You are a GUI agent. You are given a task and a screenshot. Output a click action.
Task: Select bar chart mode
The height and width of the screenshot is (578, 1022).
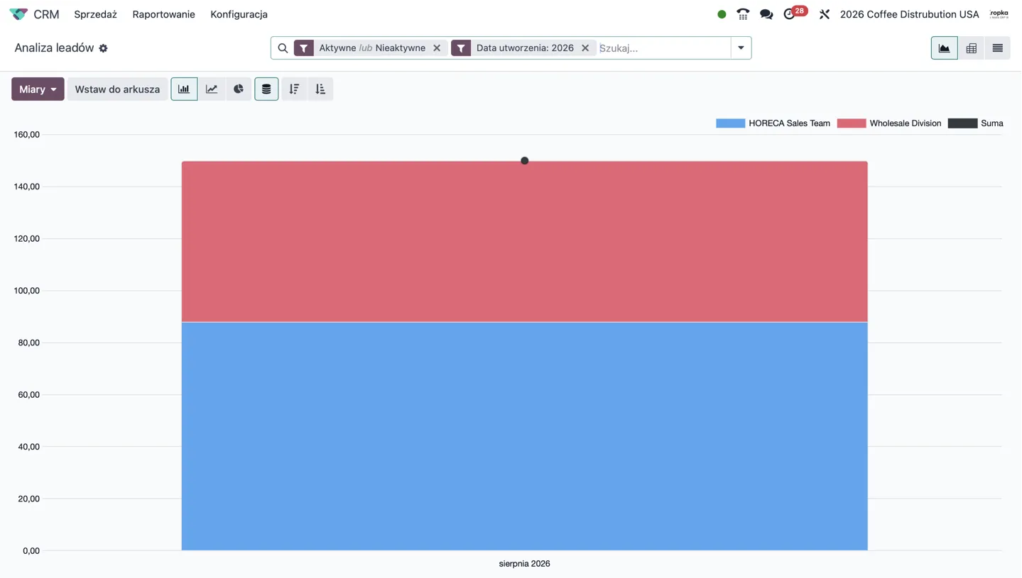point(184,89)
